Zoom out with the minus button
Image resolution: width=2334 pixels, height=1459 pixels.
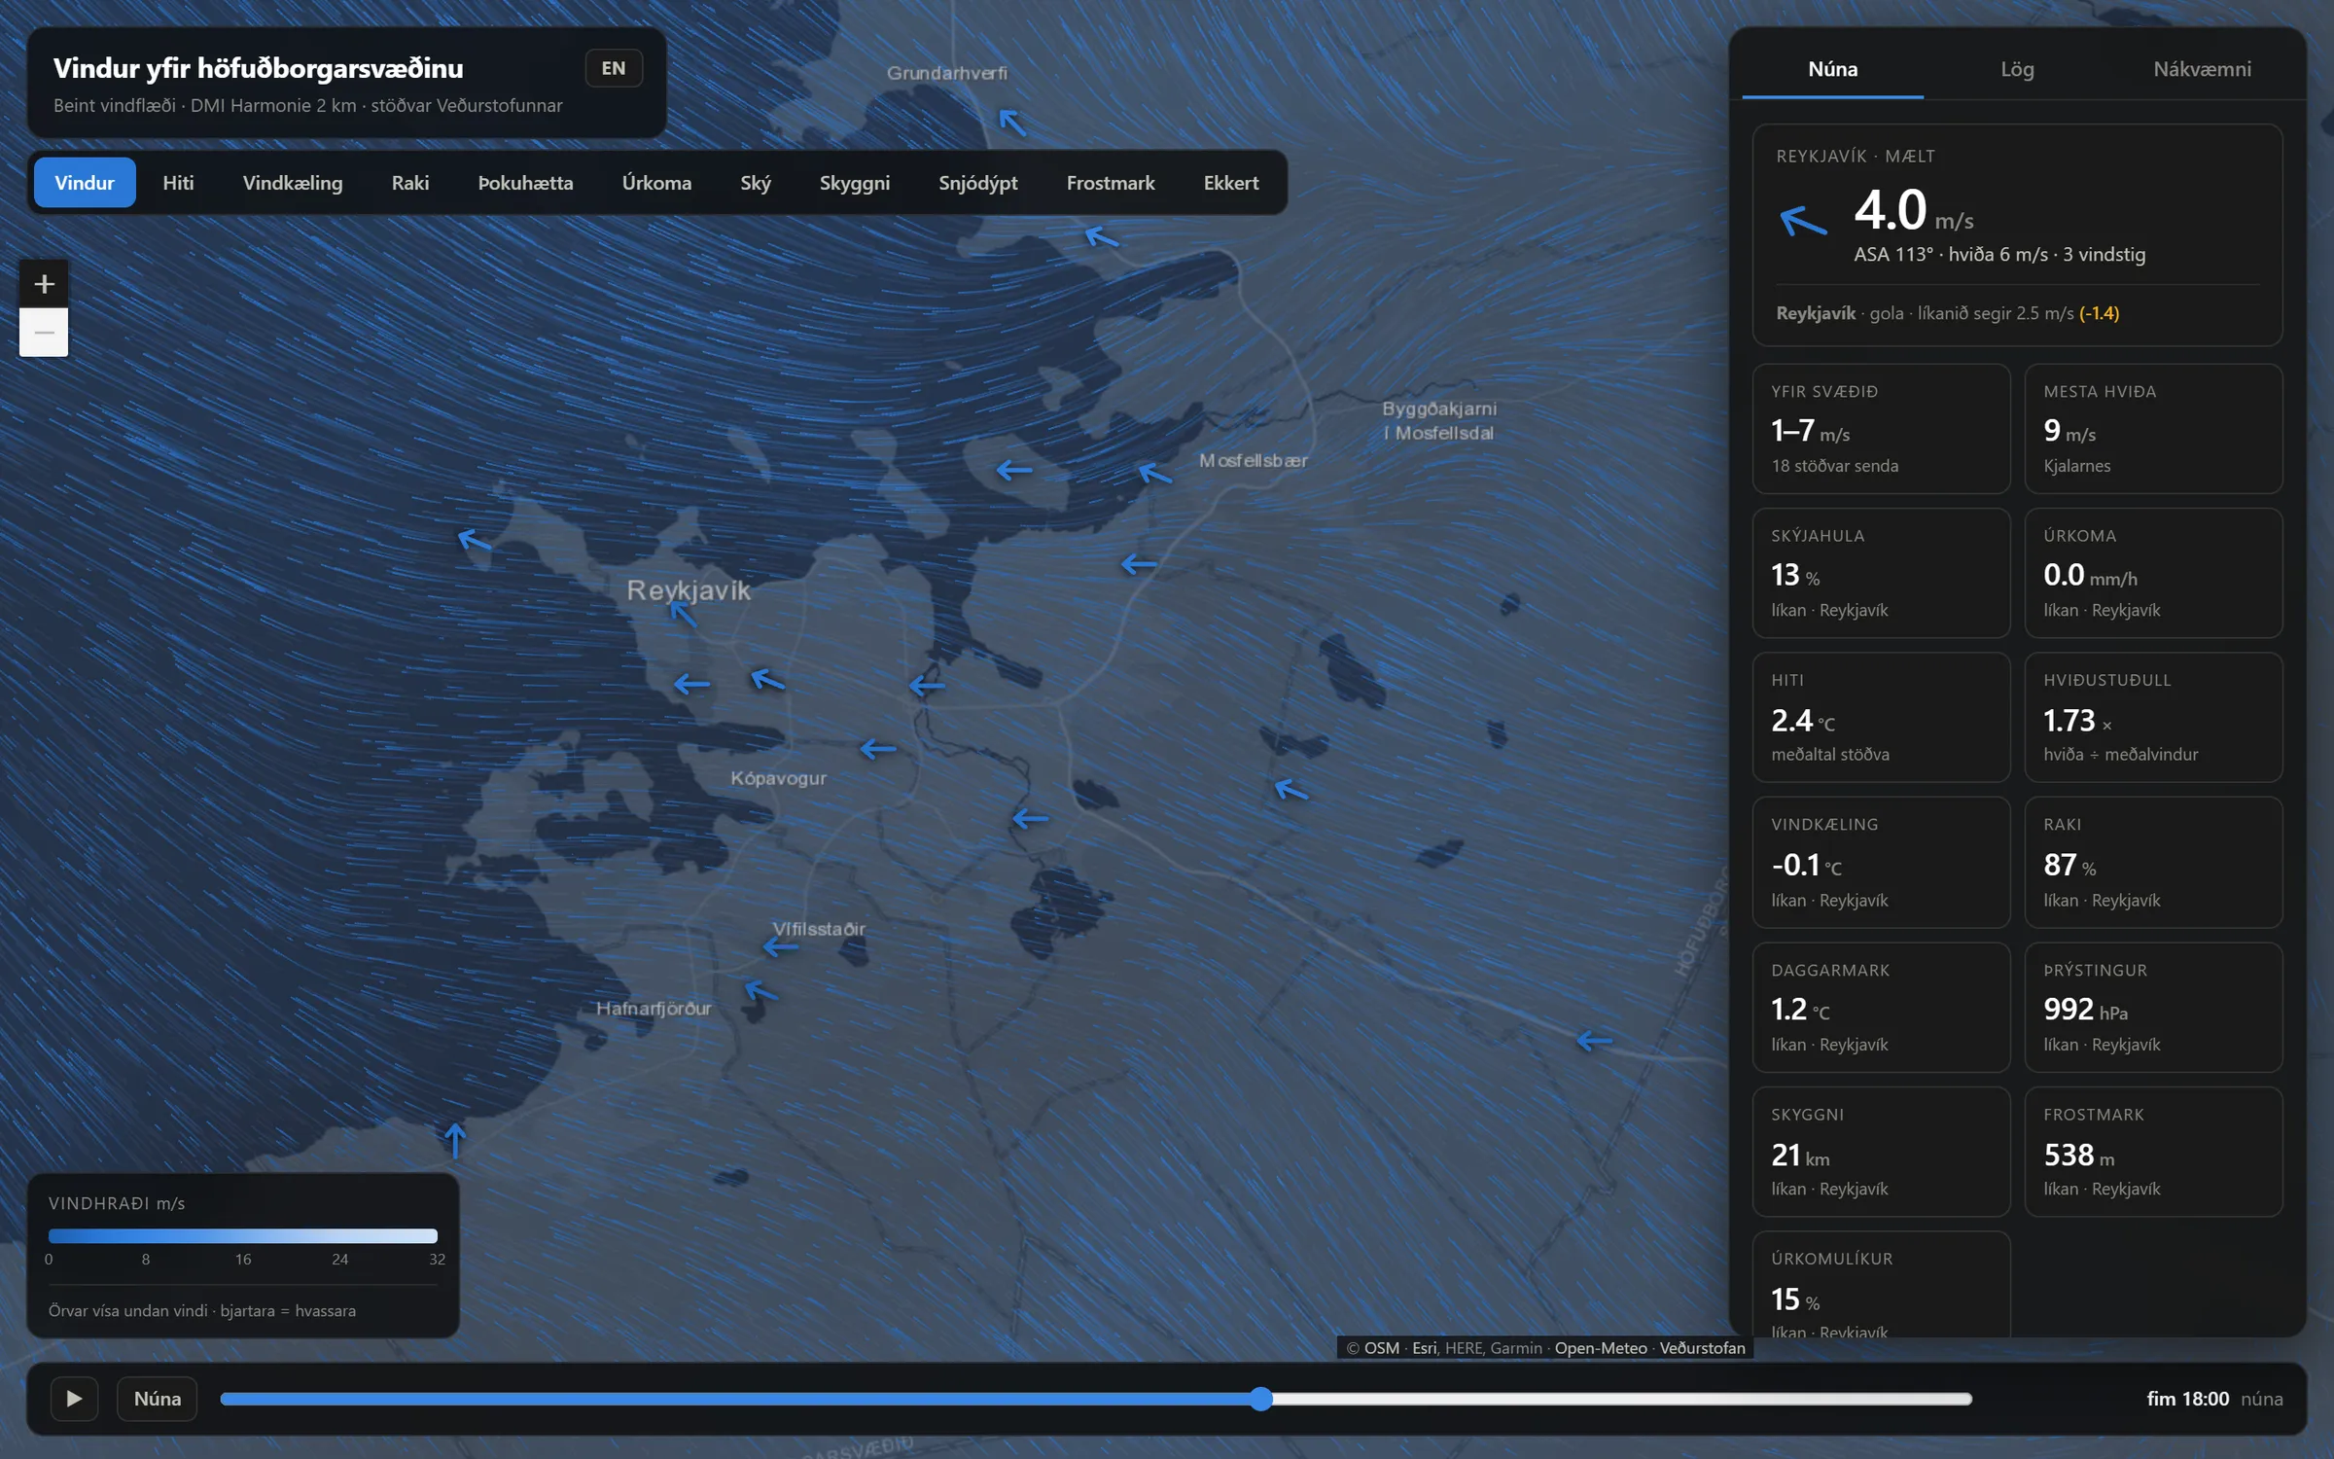coord(44,333)
